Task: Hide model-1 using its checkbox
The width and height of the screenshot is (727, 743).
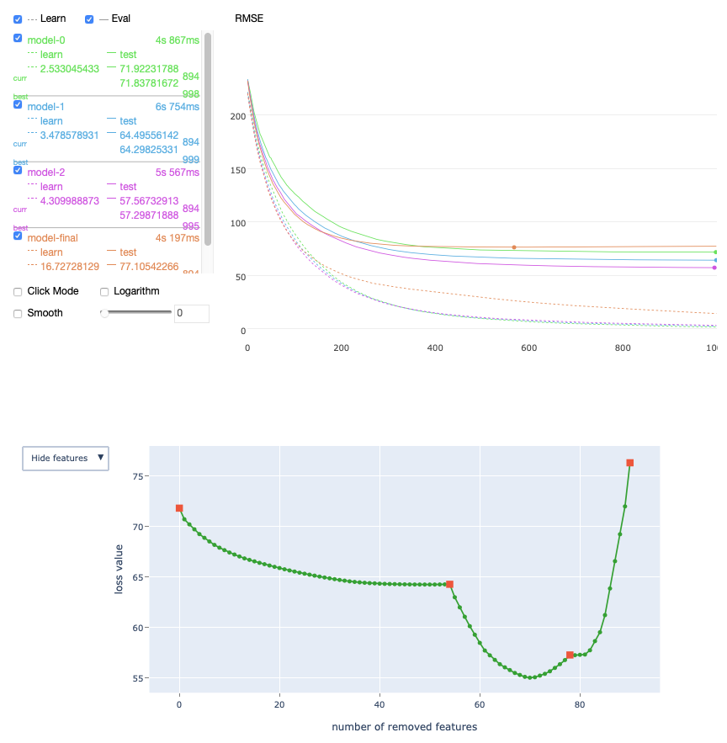Action: click(18, 105)
